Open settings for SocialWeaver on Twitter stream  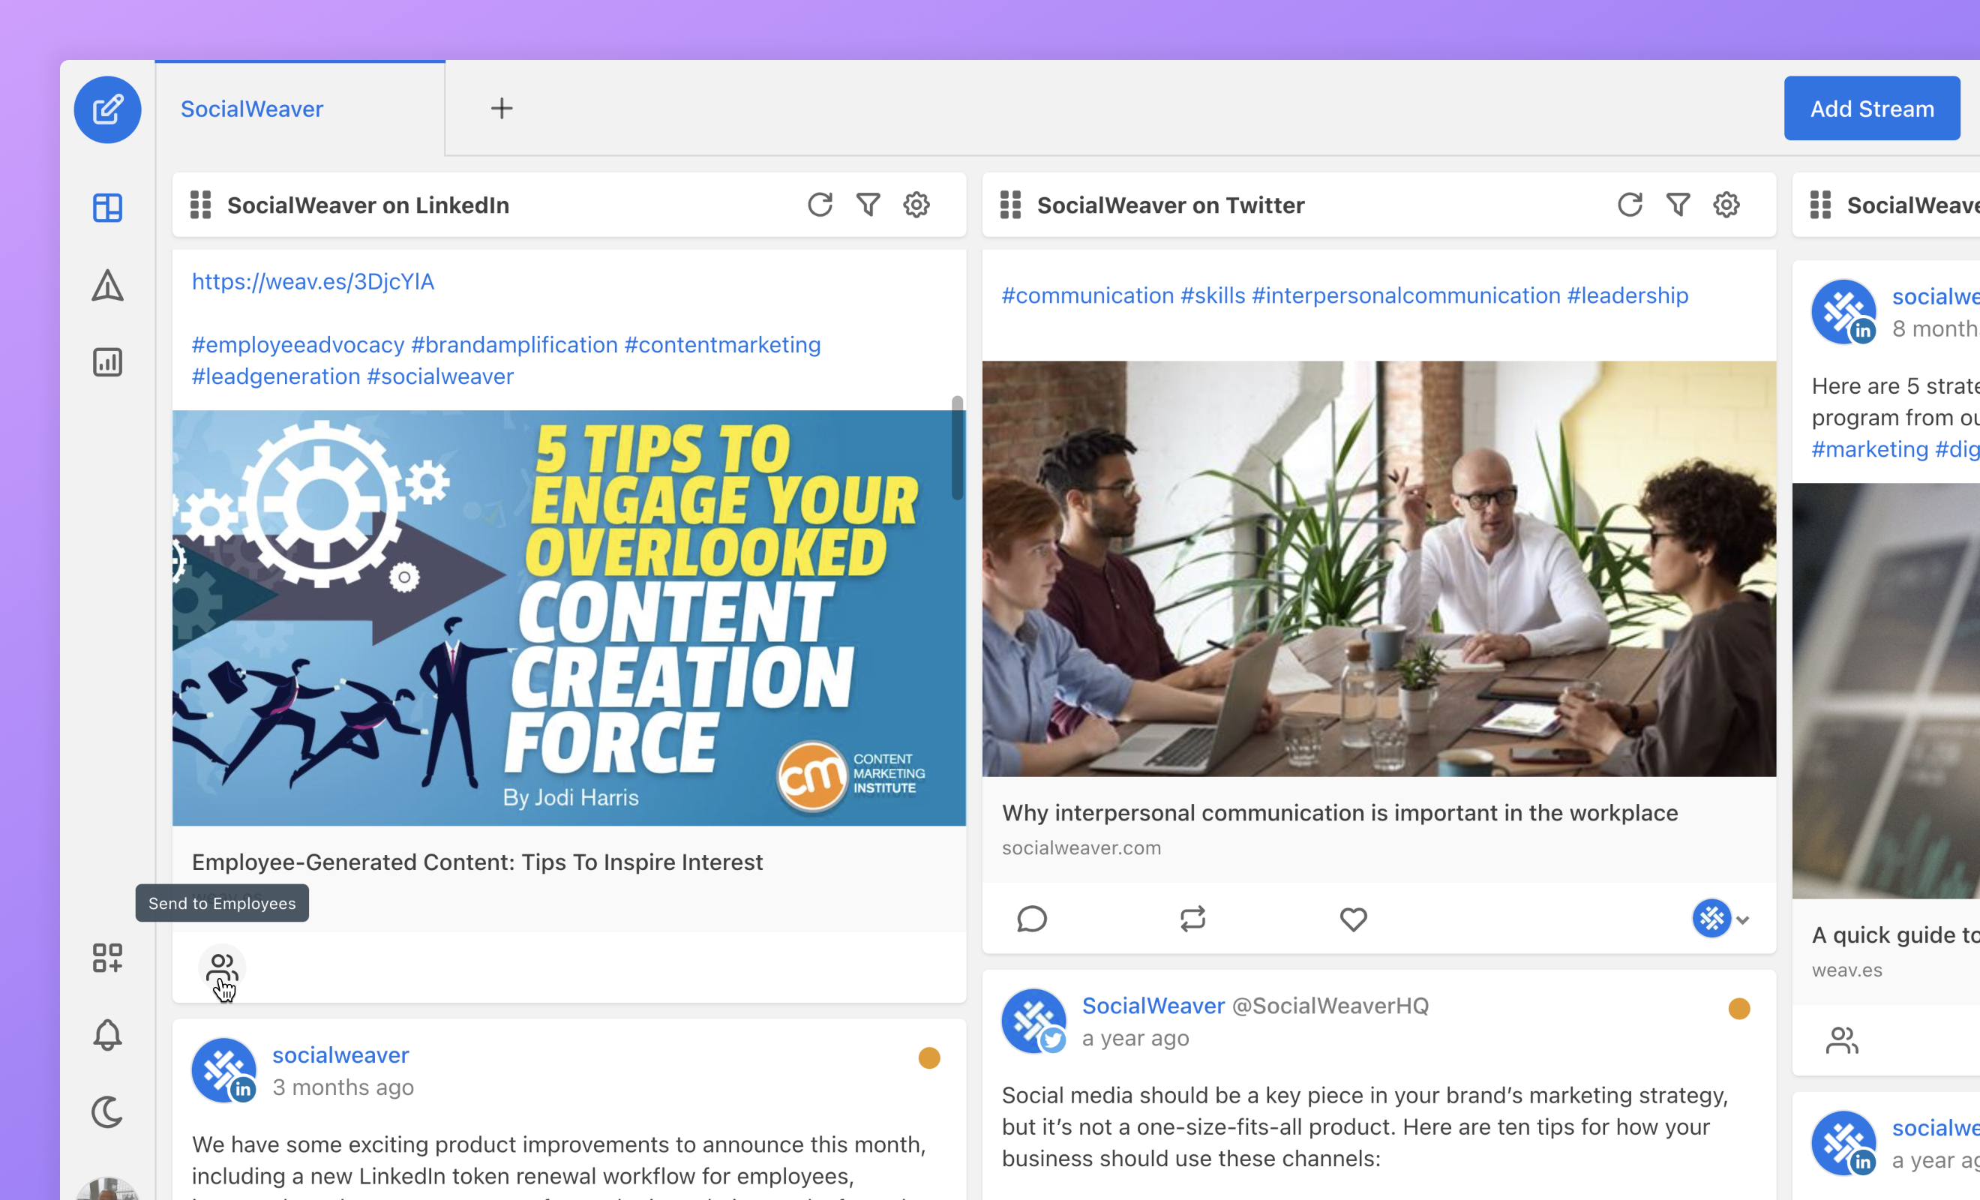coord(1726,205)
